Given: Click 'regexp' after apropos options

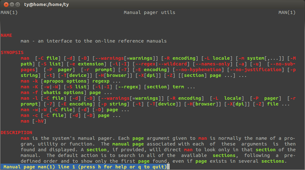Looking at the screenshot, I should point(101,81).
